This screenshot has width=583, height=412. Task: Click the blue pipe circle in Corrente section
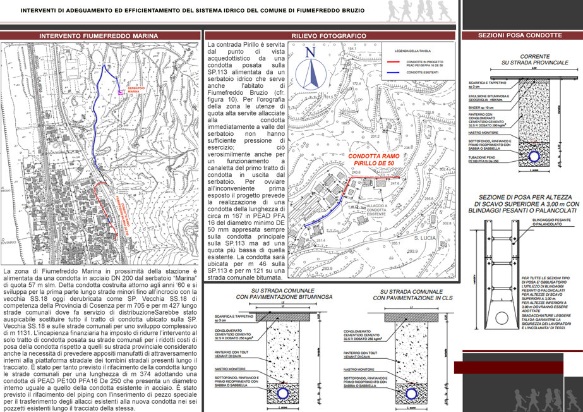534,157
